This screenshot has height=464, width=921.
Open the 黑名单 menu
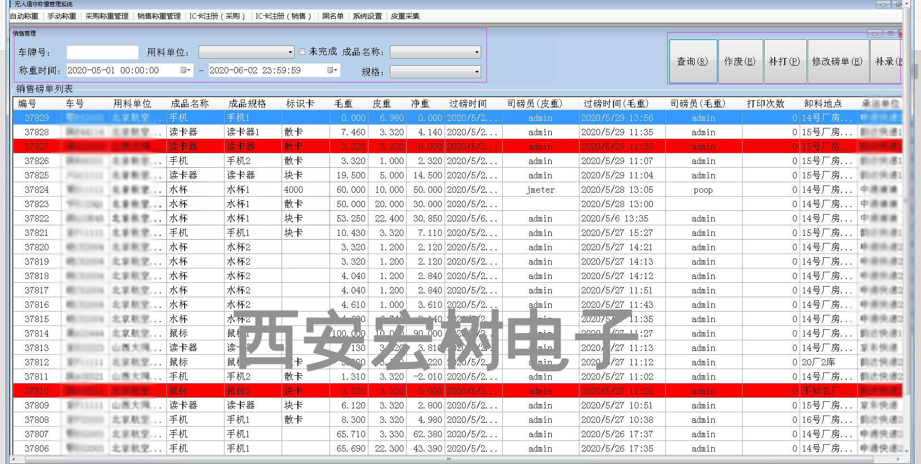(x=333, y=16)
